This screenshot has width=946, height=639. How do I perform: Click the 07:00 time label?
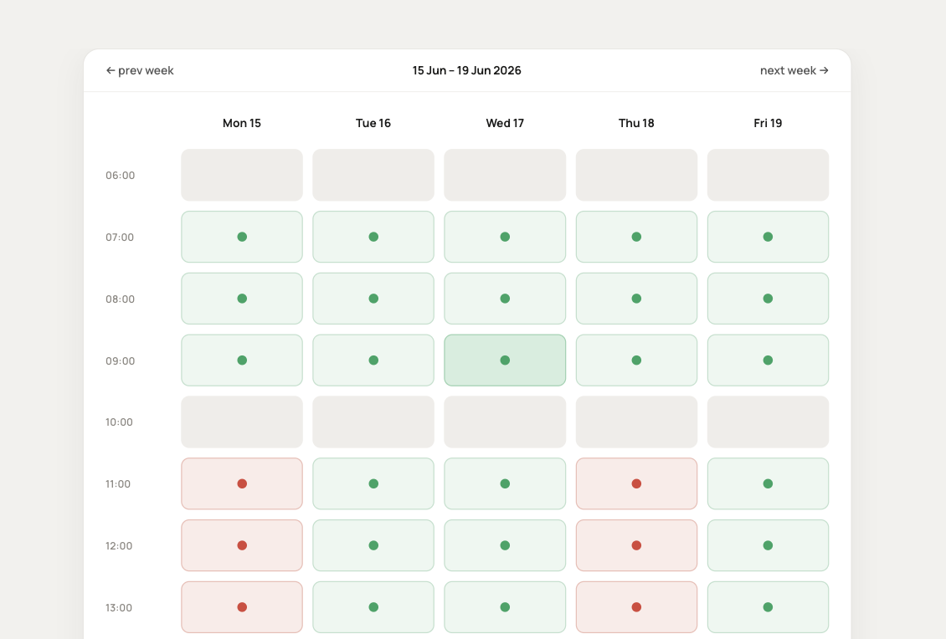pos(120,238)
